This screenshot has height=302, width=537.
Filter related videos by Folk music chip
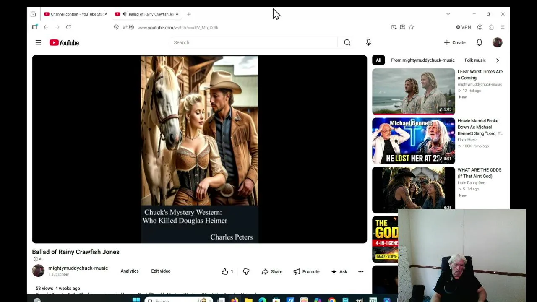475,60
